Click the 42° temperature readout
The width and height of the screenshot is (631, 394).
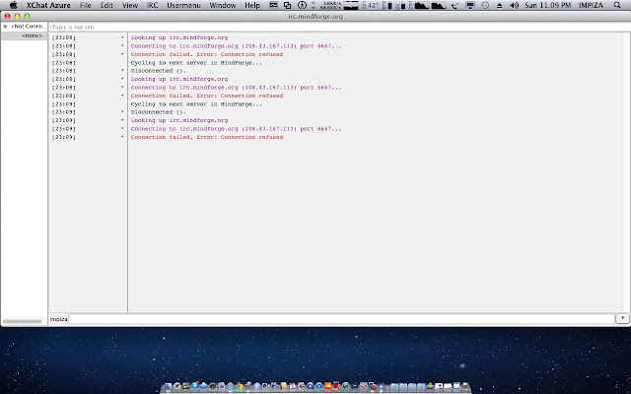click(371, 5)
